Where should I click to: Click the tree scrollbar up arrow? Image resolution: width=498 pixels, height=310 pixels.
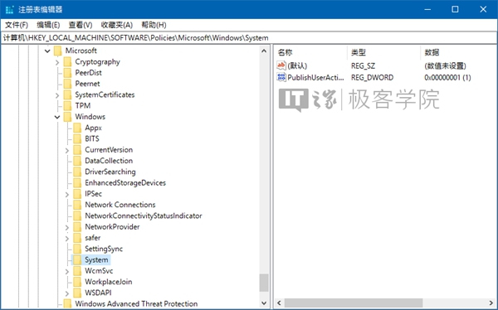[x=264, y=51]
